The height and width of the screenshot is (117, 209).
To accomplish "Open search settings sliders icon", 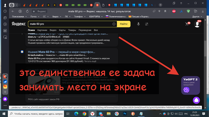I will (x=147, y=24).
